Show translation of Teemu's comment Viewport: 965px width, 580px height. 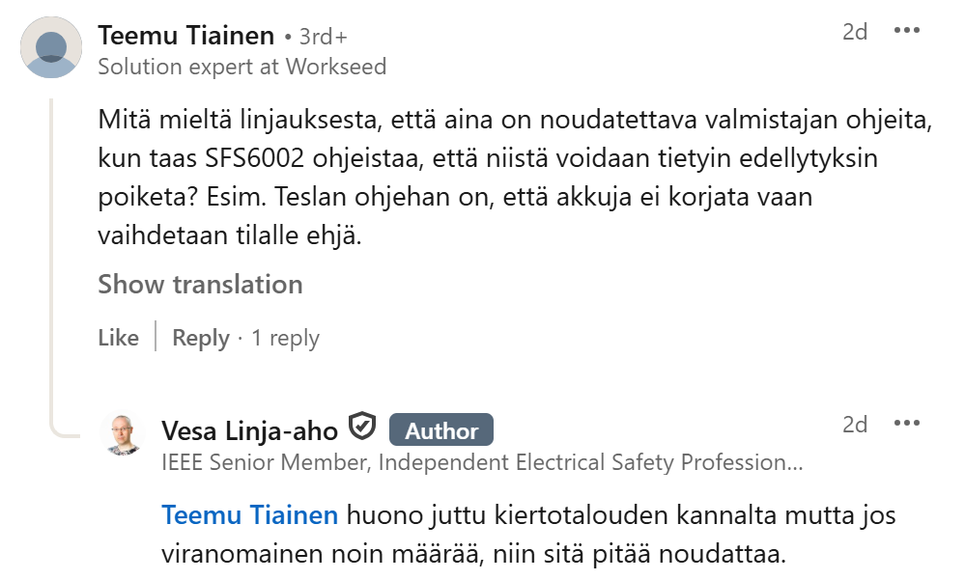tap(200, 285)
